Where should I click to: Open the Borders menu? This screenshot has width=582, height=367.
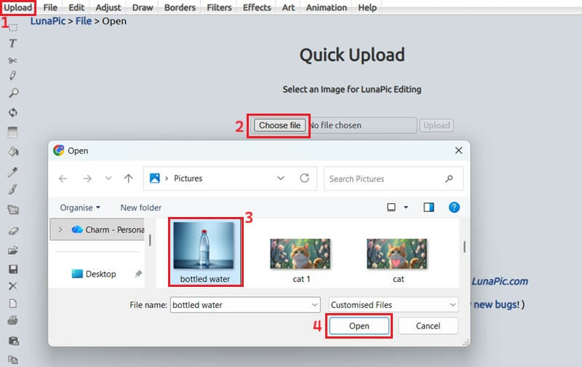point(180,7)
